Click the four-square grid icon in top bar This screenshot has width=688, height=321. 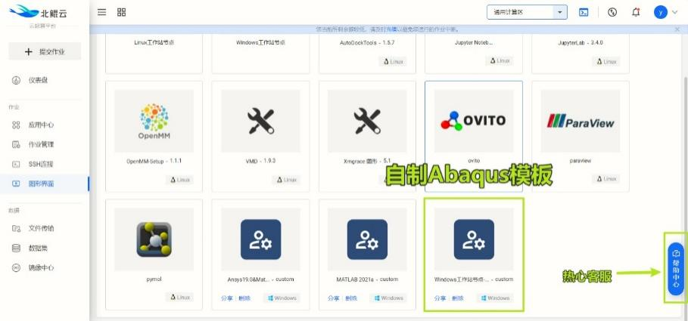pos(122,12)
